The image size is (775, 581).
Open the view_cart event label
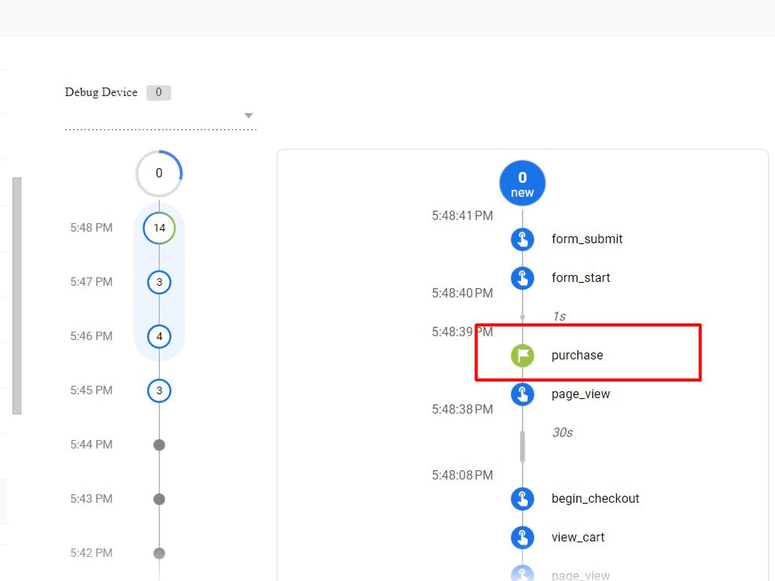(578, 538)
